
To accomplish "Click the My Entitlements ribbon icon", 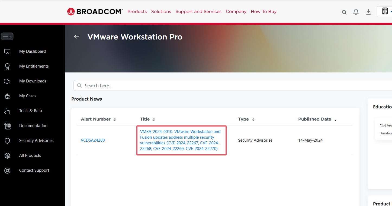I will (x=7, y=66).
